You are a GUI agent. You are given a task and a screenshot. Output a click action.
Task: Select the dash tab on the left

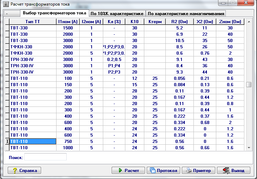click(12, 14)
